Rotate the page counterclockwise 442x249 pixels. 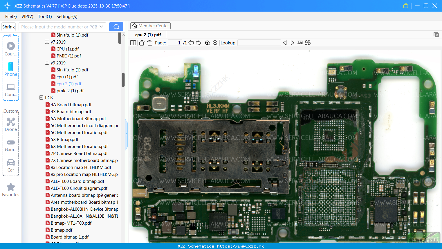(142, 43)
